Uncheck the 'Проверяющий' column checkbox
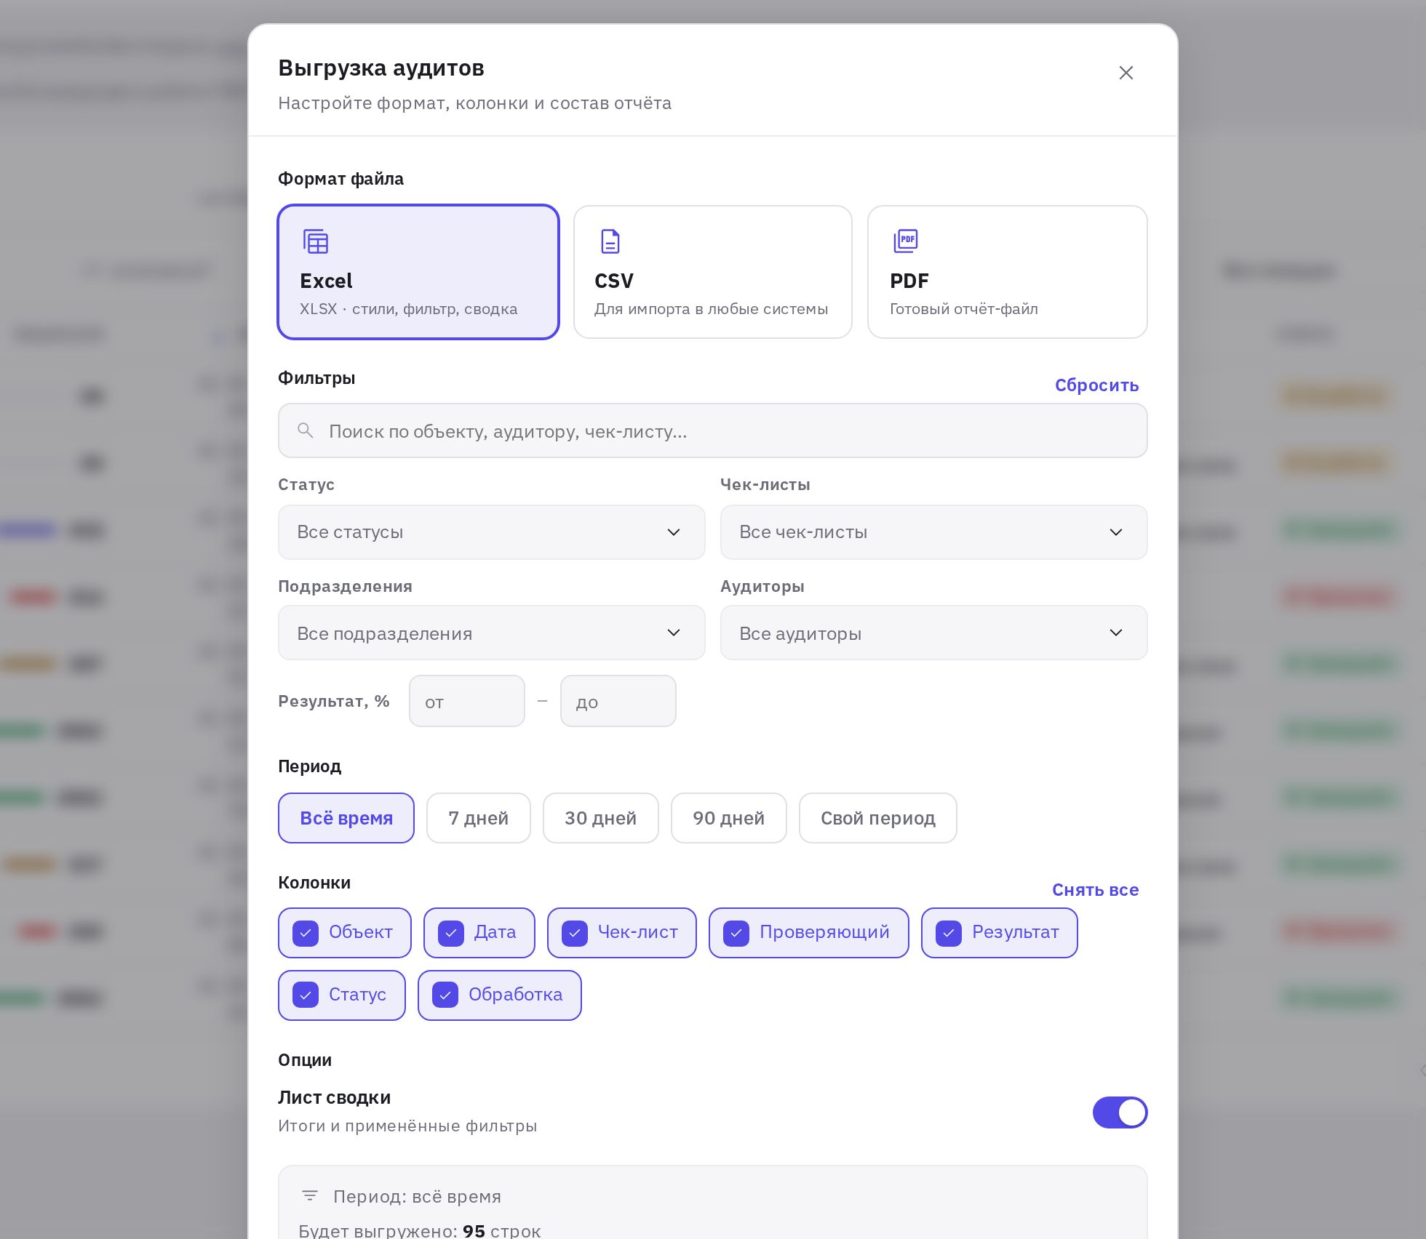 pos(736,933)
